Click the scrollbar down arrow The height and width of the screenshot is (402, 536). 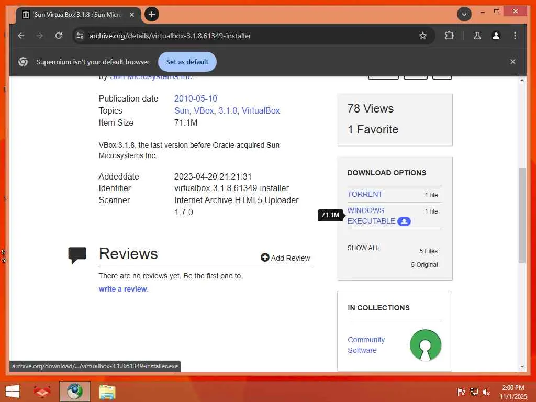point(522,367)
